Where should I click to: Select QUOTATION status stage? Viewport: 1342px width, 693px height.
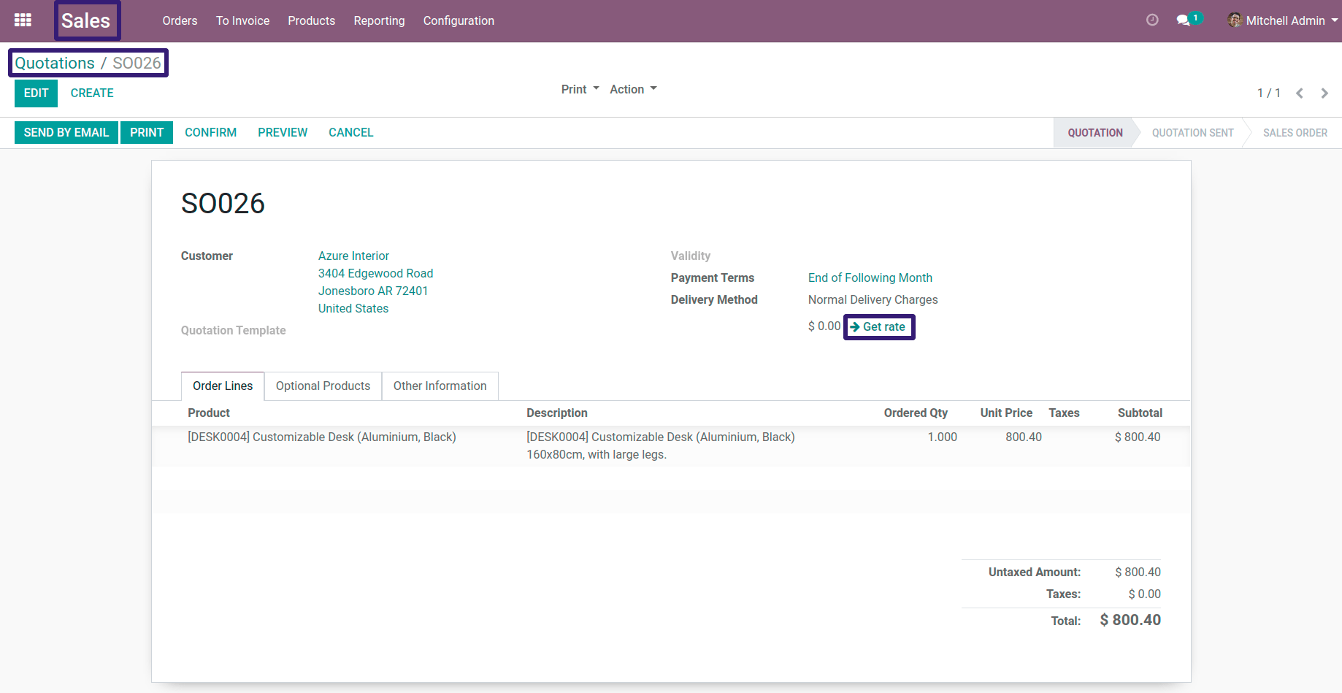click(1094, 133)
